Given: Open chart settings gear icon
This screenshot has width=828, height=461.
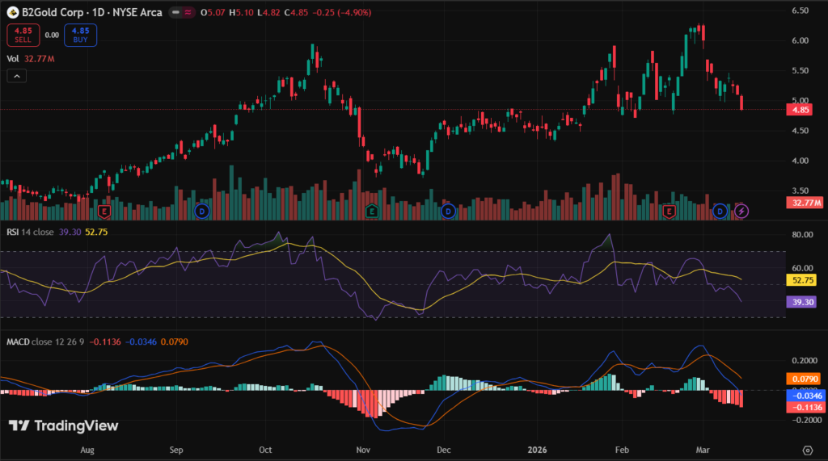Looking at the screenshot, I should pos(807,450).
